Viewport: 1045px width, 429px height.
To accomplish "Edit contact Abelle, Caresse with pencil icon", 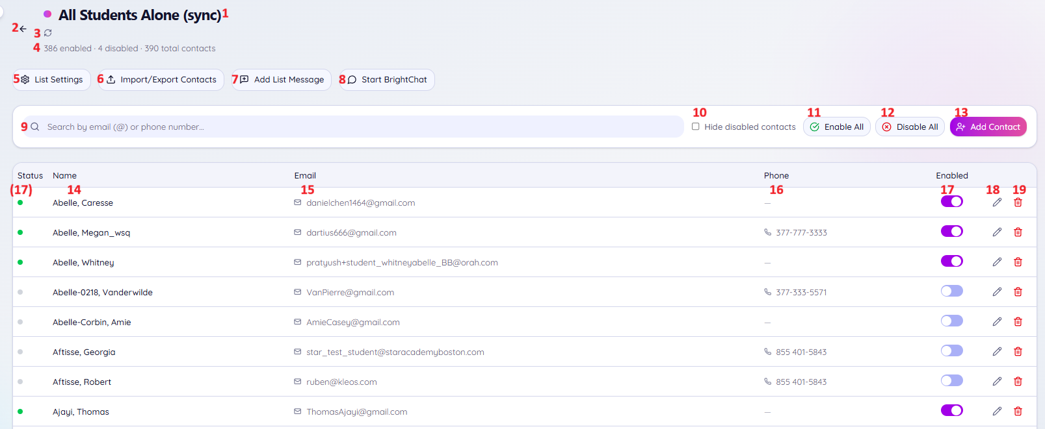I will coord(997,202).
